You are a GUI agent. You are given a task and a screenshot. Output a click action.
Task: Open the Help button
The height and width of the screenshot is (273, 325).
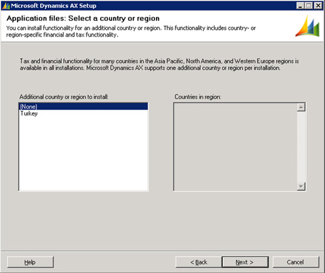click(31, 262)
